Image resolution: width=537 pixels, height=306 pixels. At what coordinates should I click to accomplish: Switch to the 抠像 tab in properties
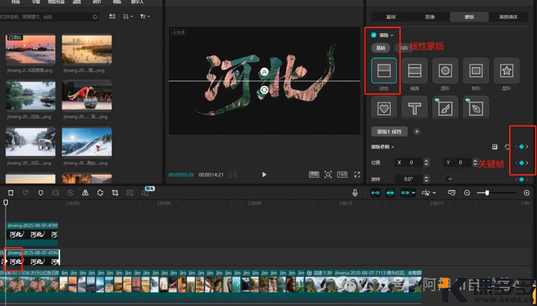coord(430,17)
